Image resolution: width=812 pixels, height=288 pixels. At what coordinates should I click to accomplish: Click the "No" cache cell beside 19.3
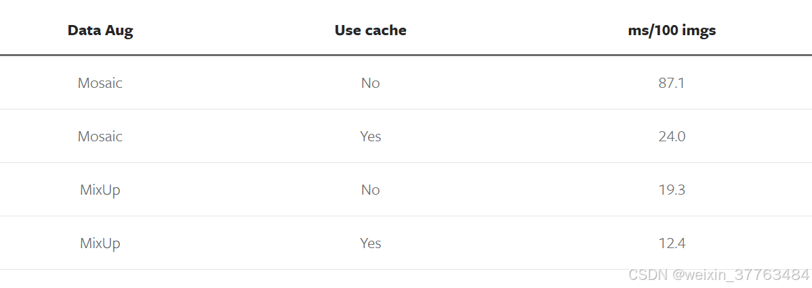pyautogui.click(x=370, y=189)
